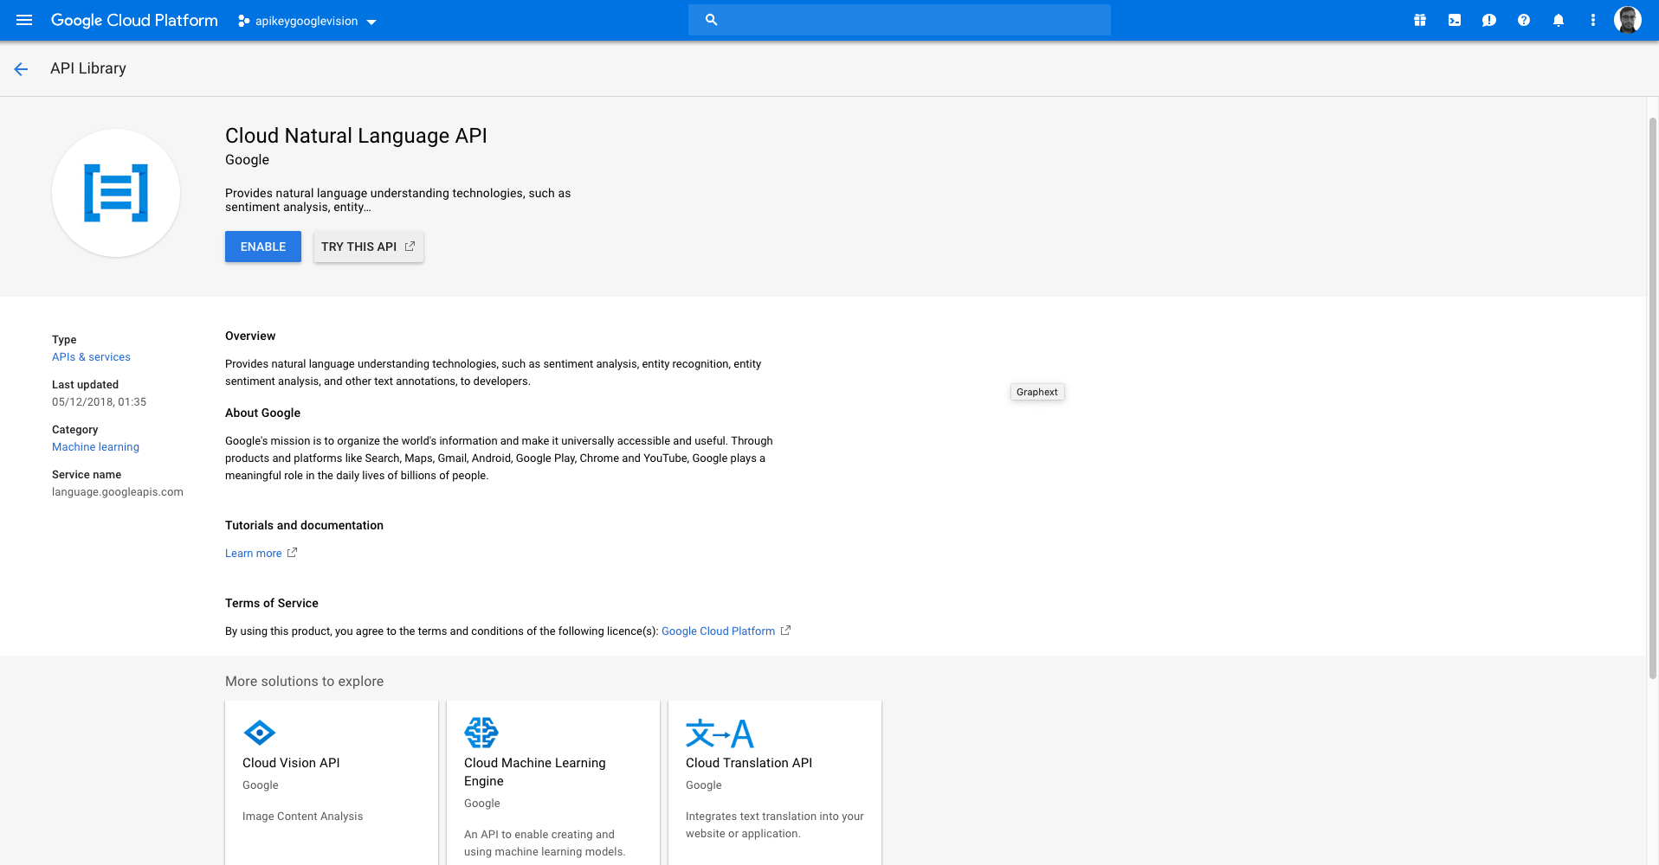Click the Overview section heading
The height and width of the screenshot is (865, 1659).
[x=250, y=336]
